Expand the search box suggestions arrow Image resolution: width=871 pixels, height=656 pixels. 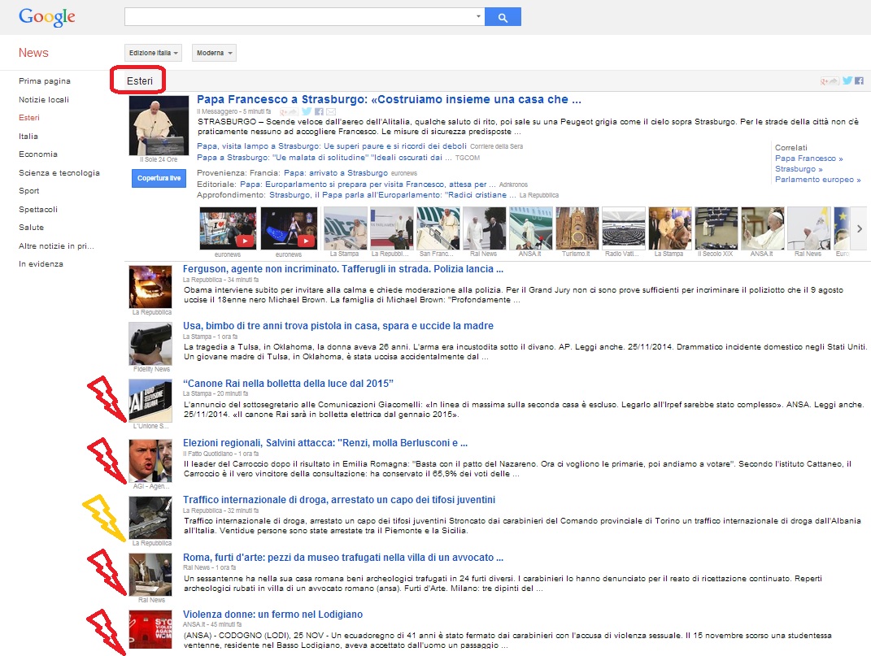coord(478,17)
